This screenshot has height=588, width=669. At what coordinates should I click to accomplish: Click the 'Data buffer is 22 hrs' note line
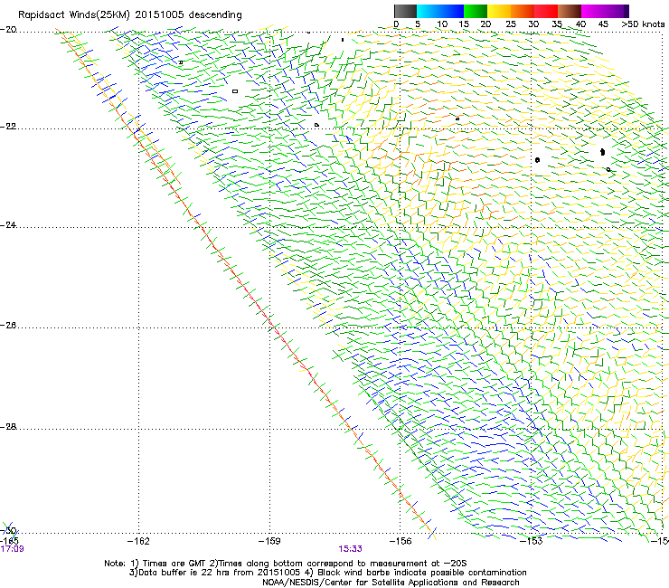327,573
